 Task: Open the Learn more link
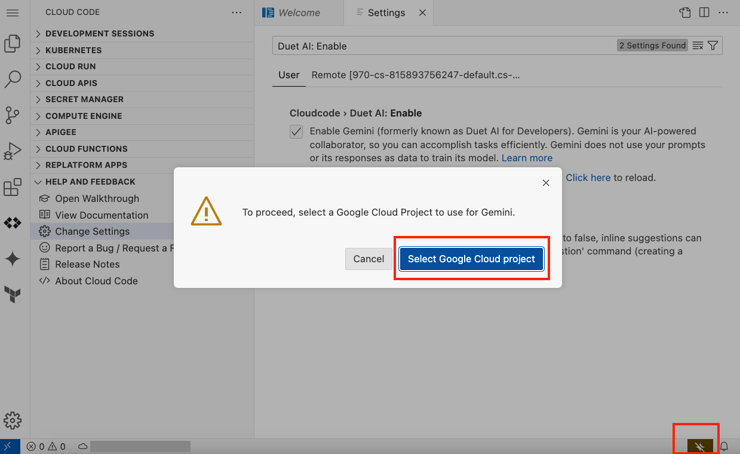pos(526,157)
